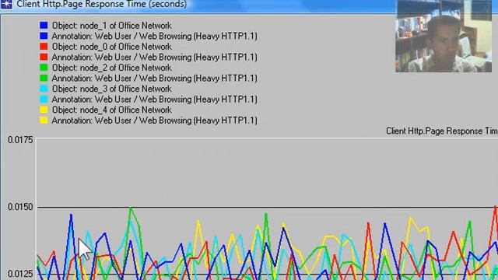498x280 pixels.
Task: Click the 0.0150 y-axis label
Action: point(20,207)
